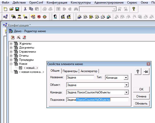Select the Справочники tree item label
The height and width of the screenshot is (123, 155).
coord(27,52)
